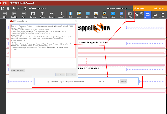
Task: Click the email input field in form
Action: (x=79, y=81)
